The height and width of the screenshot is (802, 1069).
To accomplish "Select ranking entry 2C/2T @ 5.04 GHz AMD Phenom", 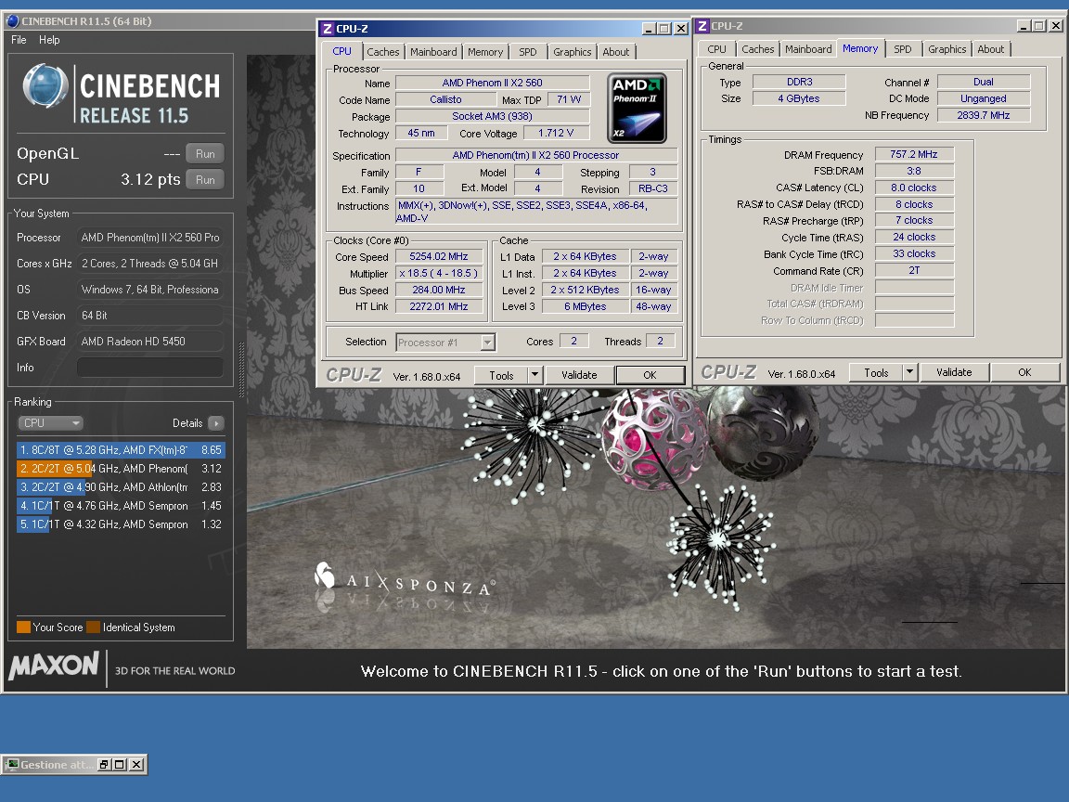I will (121, 469).
